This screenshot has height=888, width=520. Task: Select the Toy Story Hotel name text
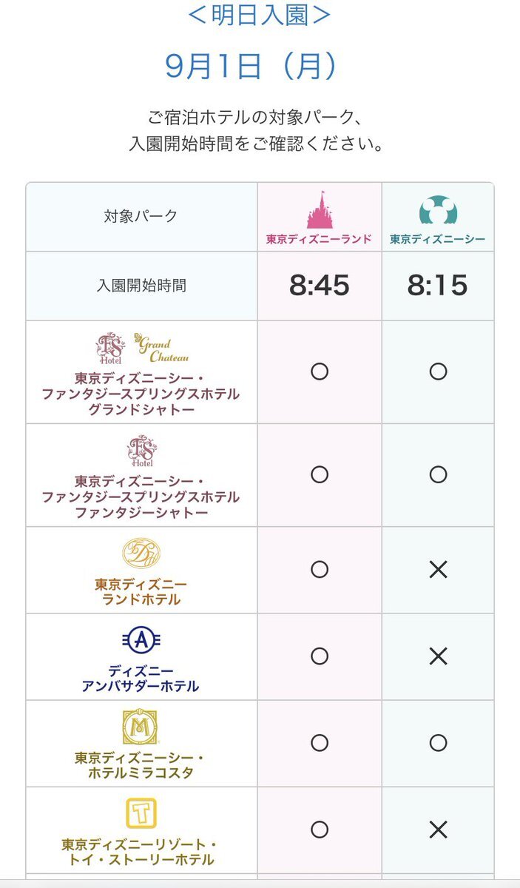pos(141,852)
